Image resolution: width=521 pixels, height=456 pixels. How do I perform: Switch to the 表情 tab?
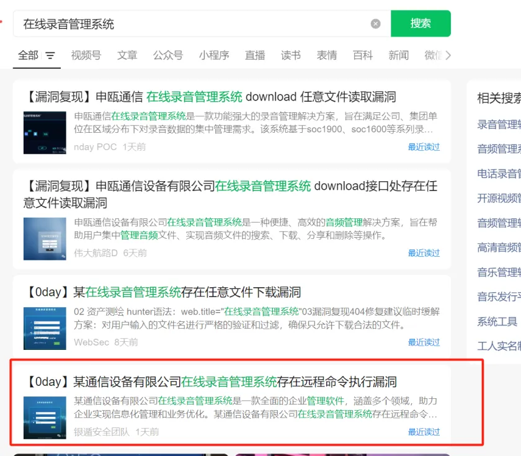[x=327, y=55]
